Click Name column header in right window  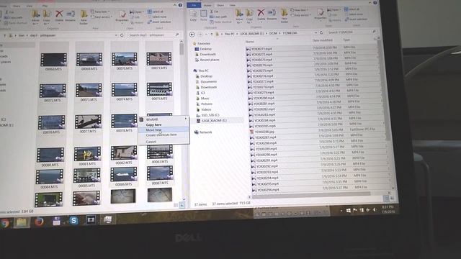(250, 42)
